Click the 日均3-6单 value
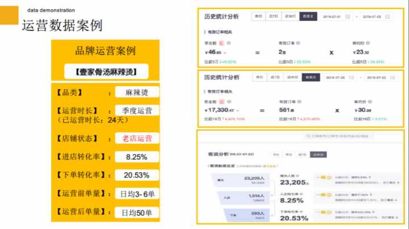Image resolution: width=409 pixels, height=229 pixels. tap(137, 194)
